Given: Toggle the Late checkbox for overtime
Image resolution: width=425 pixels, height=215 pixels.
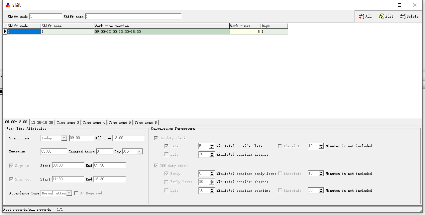Looking at the screenshot, I should point(166,190).
